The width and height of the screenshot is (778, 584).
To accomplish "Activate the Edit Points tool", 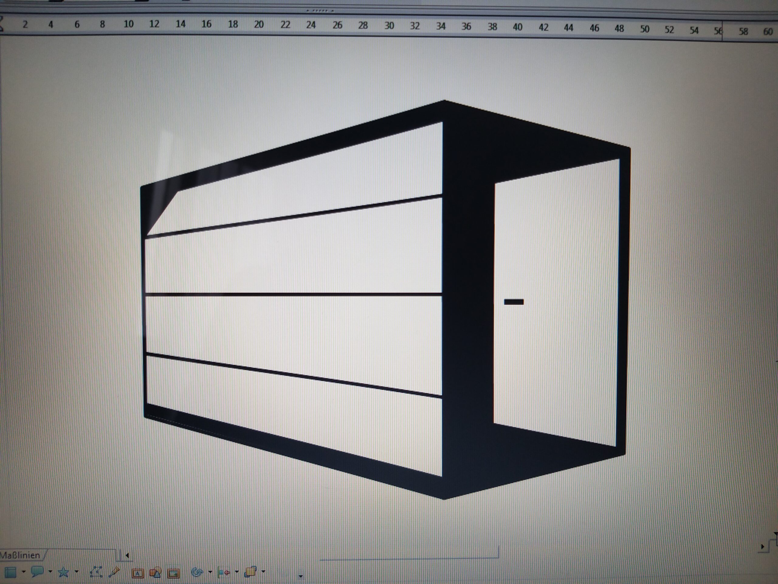I will click(x=96, y=572).
